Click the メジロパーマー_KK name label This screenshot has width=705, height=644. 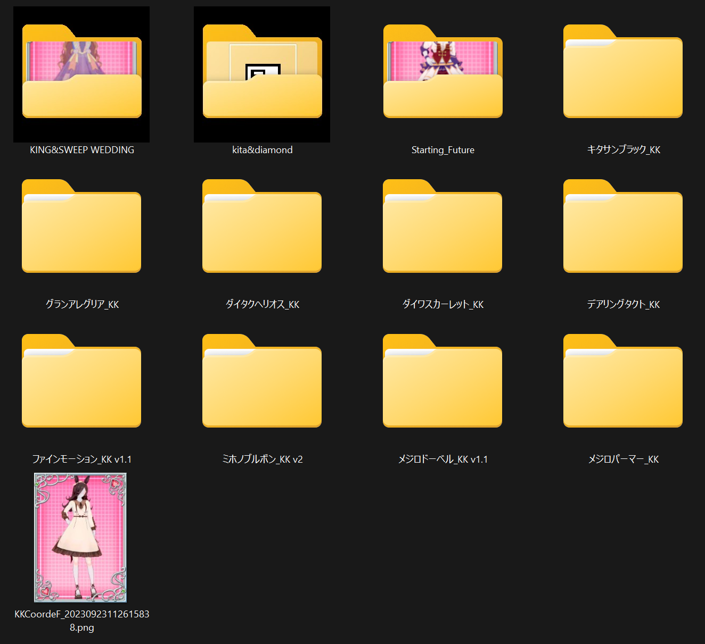(623, 459)
